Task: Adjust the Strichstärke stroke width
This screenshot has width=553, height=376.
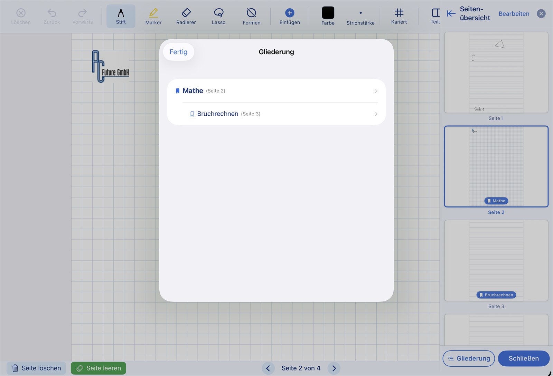Action: 360,17
